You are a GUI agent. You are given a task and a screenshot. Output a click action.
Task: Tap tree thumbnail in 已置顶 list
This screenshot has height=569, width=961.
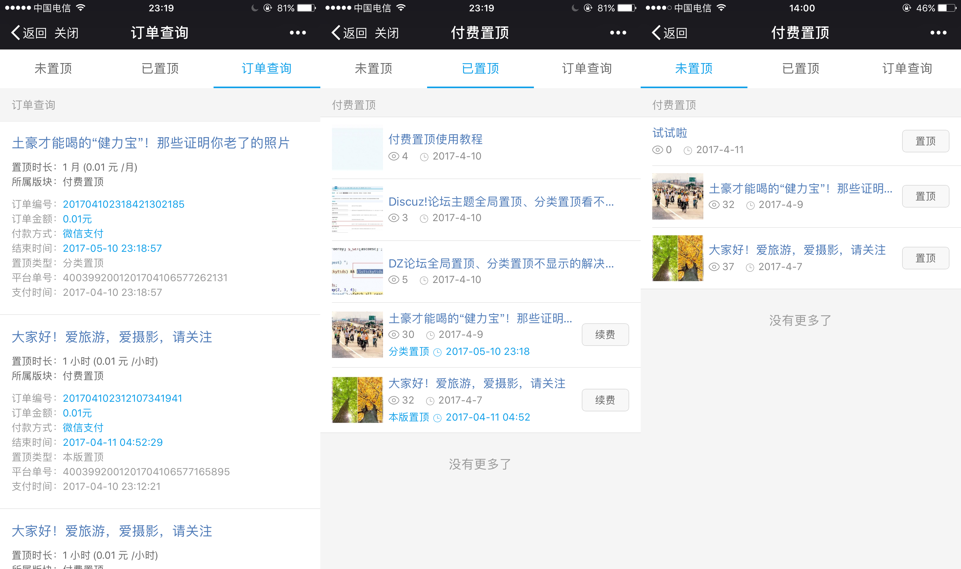point(357,400)
